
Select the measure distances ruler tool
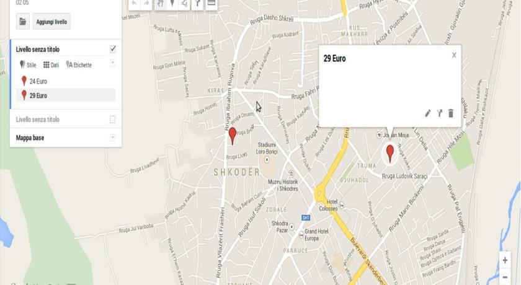(x=212, y=4)
